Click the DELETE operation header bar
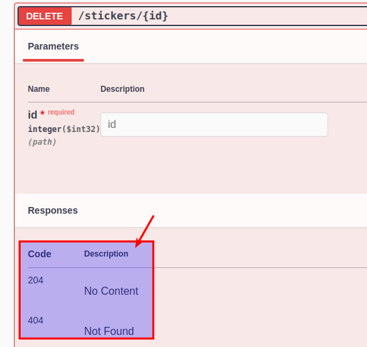This screenshot has height=347, width=367. click(x=192, y=16)
